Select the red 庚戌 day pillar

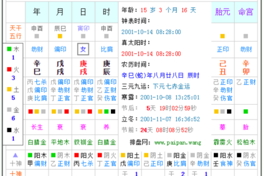point(83,67)
